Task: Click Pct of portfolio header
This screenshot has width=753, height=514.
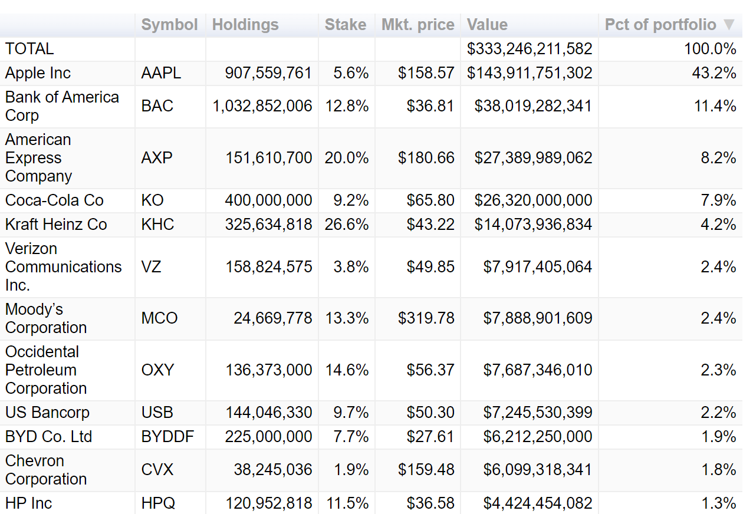Action: 660,25
